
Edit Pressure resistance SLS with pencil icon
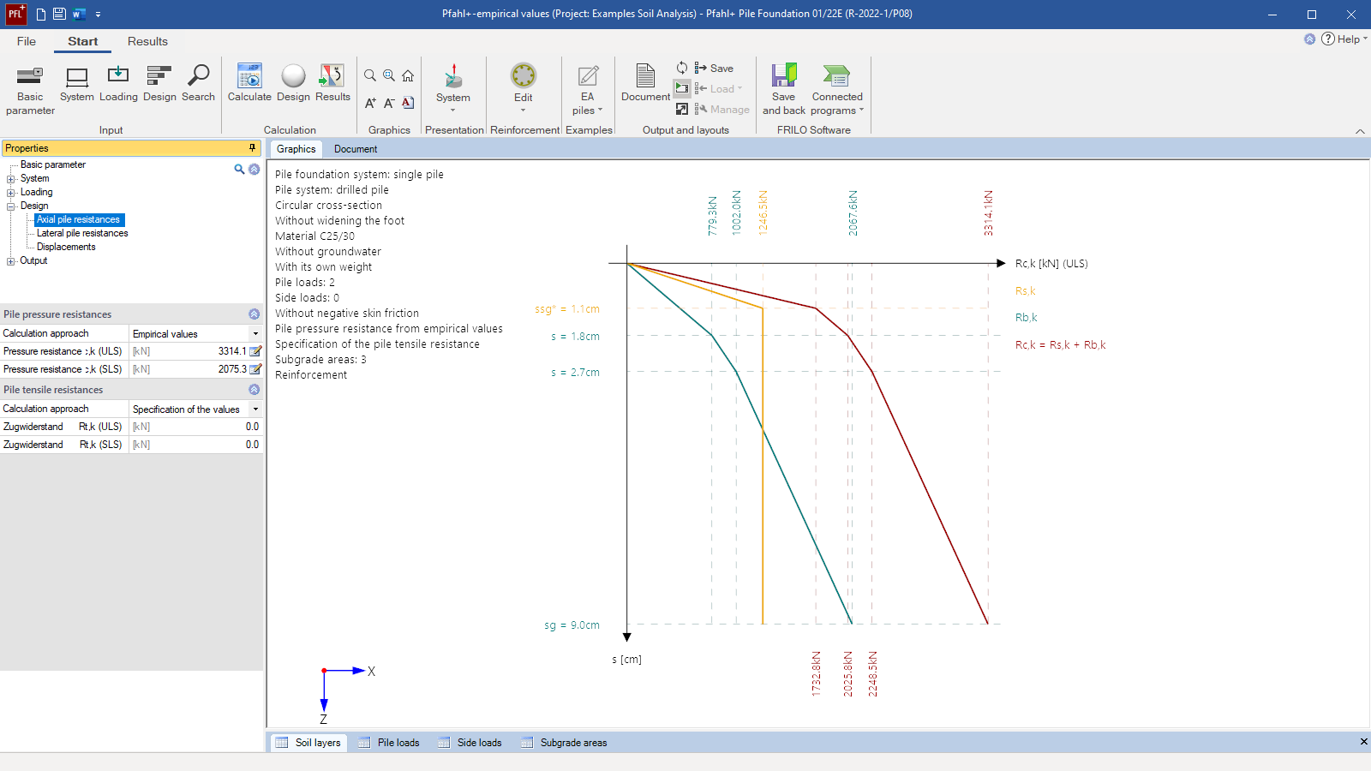tap(255, 369)
